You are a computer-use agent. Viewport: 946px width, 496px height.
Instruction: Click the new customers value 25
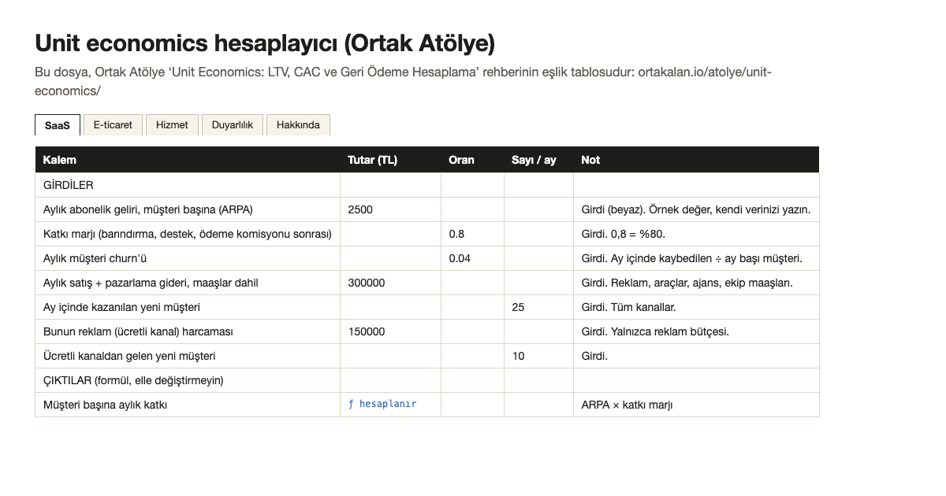[x=539, y=307]
